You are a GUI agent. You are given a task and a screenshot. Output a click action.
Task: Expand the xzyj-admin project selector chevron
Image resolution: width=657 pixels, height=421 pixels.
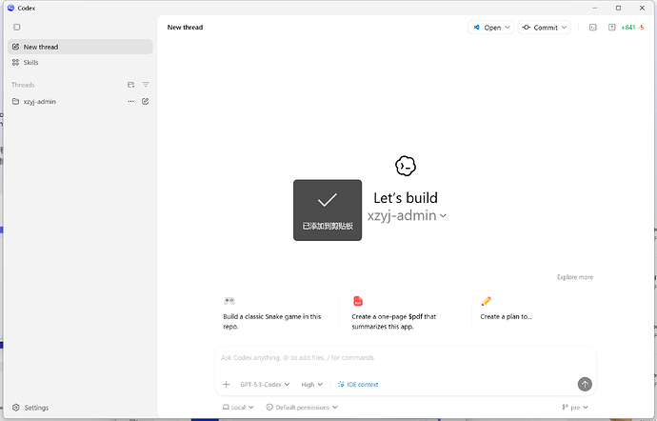pos(443,216)
